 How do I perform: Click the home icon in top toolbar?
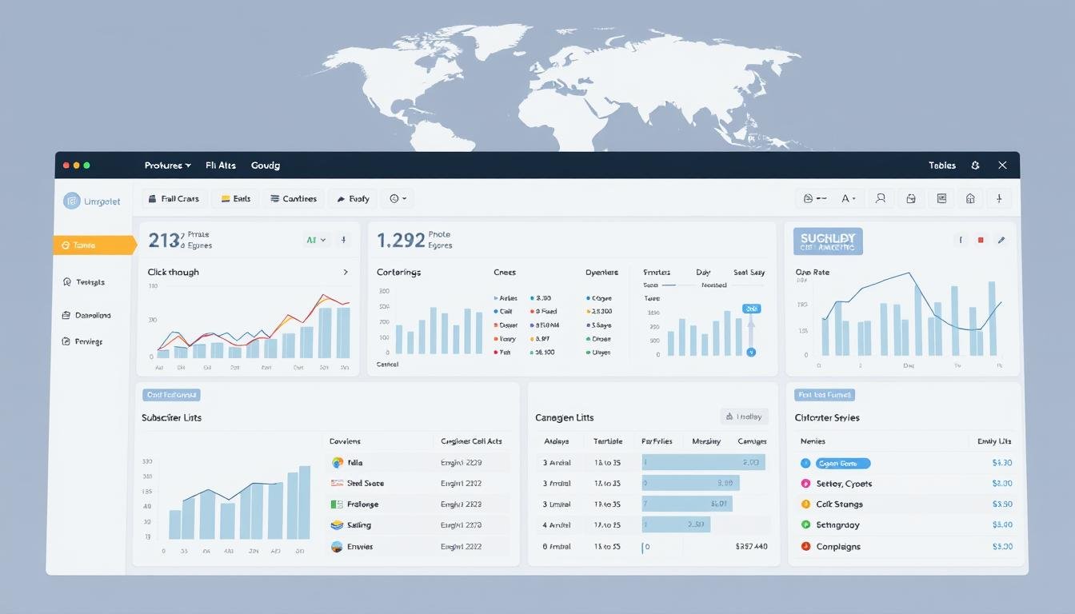point(970,198)
